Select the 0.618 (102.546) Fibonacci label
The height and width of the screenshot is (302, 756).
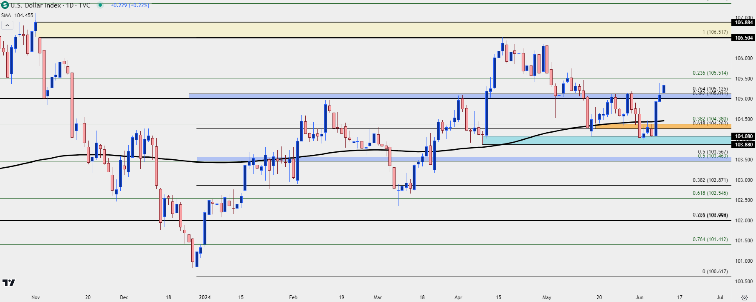coord(710,193)
